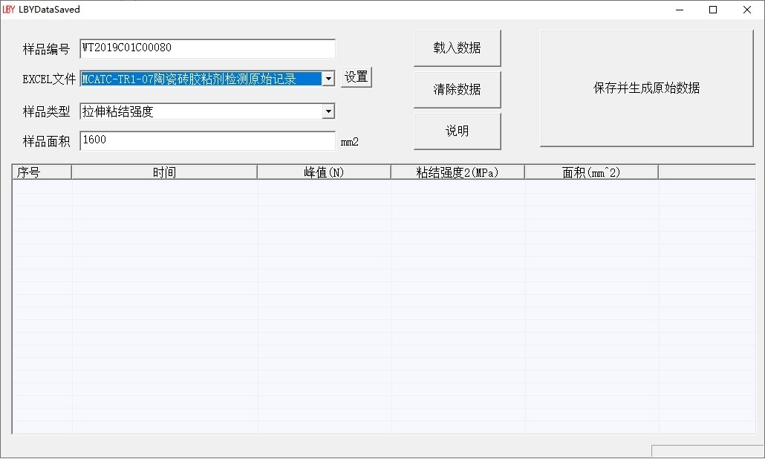Select the 序号 column header
Viewport: 765px width, 459px height.
click(x=42, y=172)
